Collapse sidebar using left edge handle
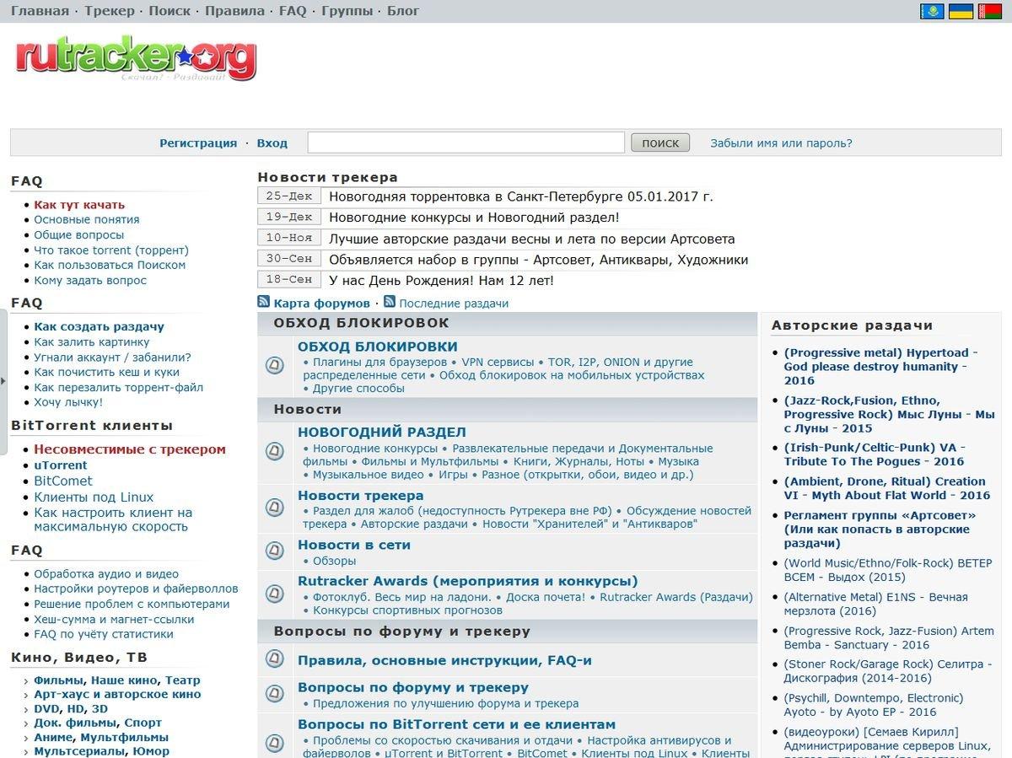Screen dimensions: 1012x758 pos(3,381)
